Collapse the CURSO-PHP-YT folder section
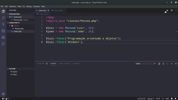 click(x=14, y=23)
